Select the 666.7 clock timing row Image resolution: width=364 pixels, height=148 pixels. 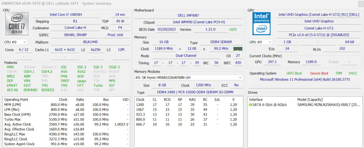click(x=189, y=124)
